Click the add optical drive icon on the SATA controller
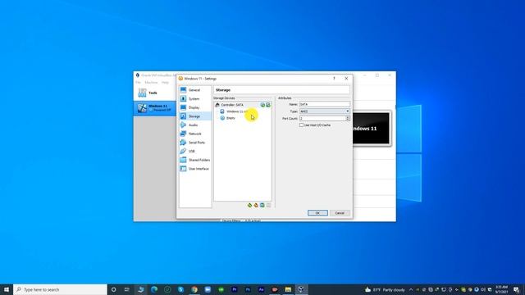 pos(262,105)
